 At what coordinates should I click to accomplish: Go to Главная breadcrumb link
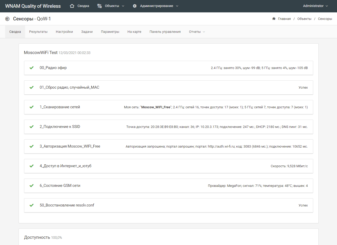[284, 19]
